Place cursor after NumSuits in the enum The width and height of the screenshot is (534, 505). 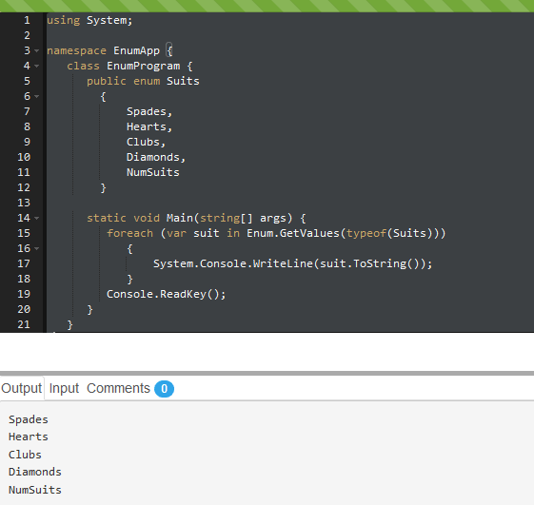(180, 172)
